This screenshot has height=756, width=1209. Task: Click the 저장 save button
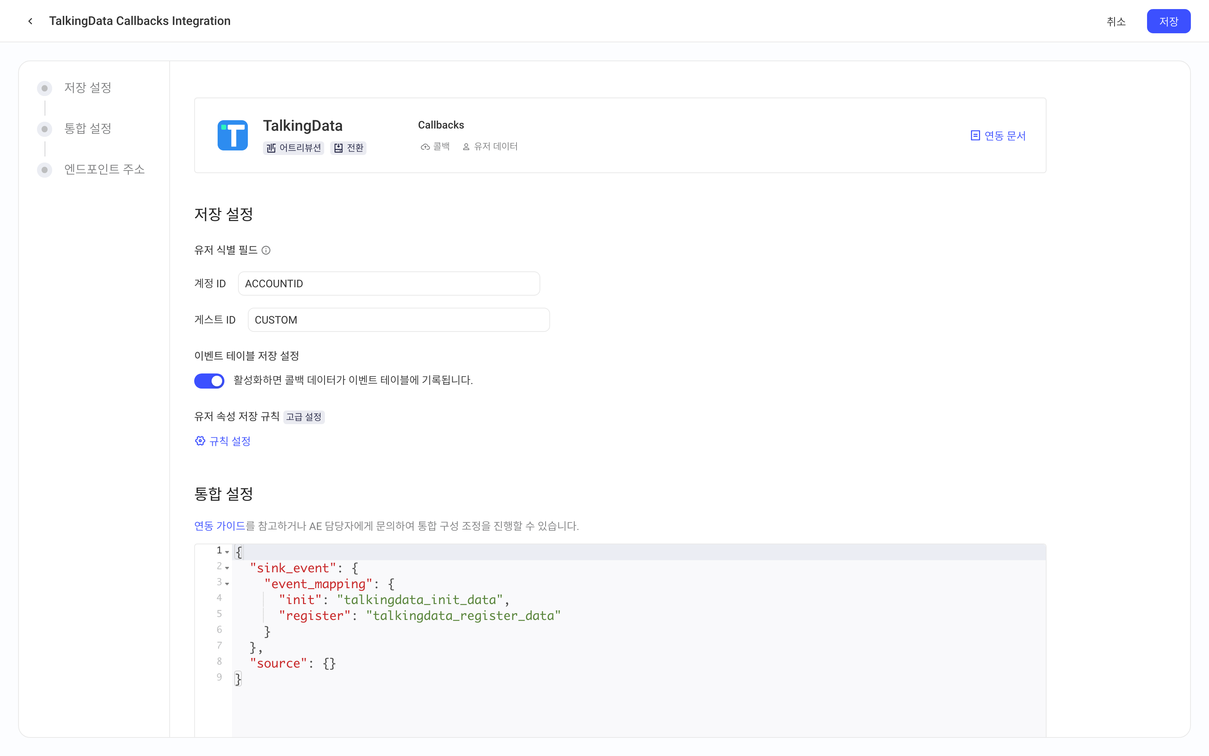tap(1169, 22)
